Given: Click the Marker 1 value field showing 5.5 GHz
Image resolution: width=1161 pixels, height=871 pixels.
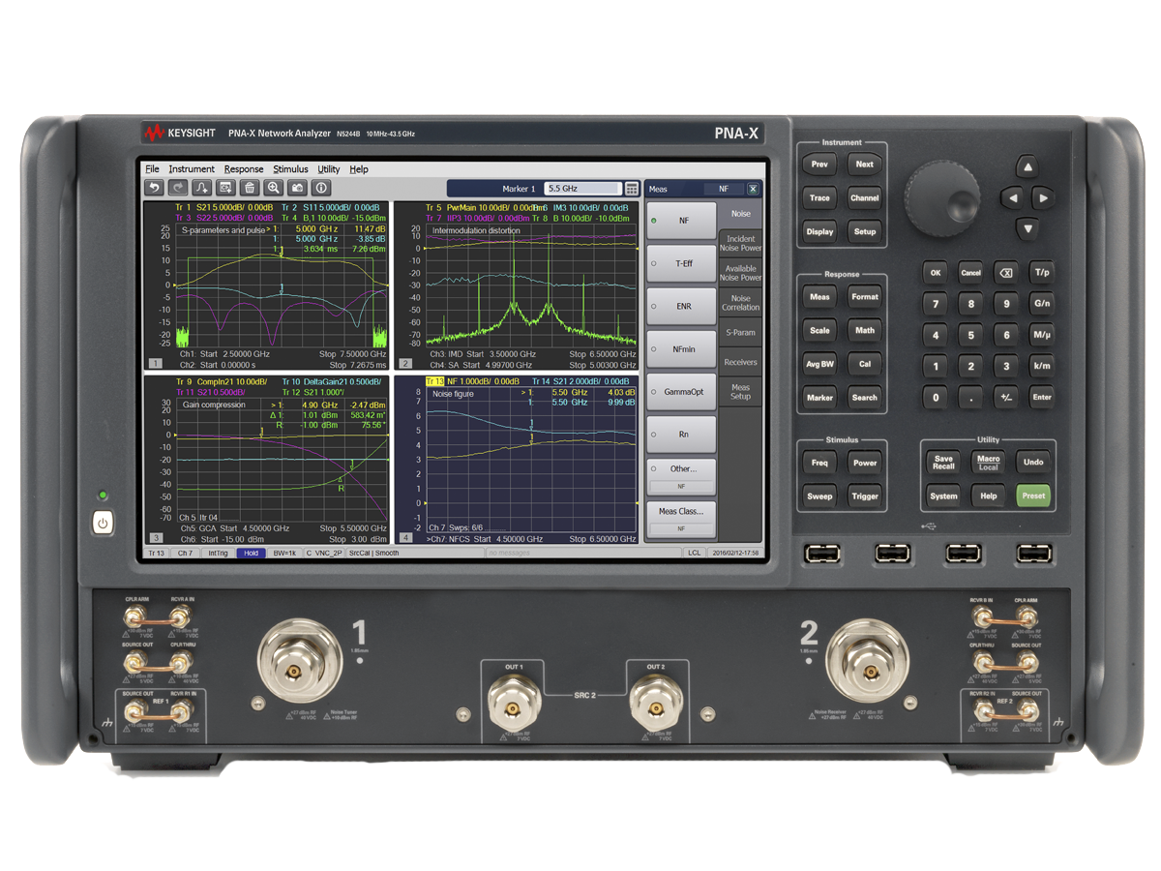Looking at the screenshot, I should pos(580,188).
